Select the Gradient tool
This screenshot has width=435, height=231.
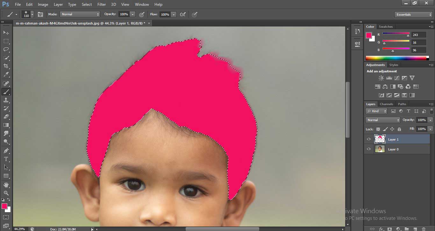(x=6, y=126)
